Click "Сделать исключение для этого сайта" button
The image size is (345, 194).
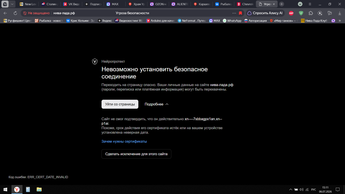pyautogui.click(x=136, y=154)
